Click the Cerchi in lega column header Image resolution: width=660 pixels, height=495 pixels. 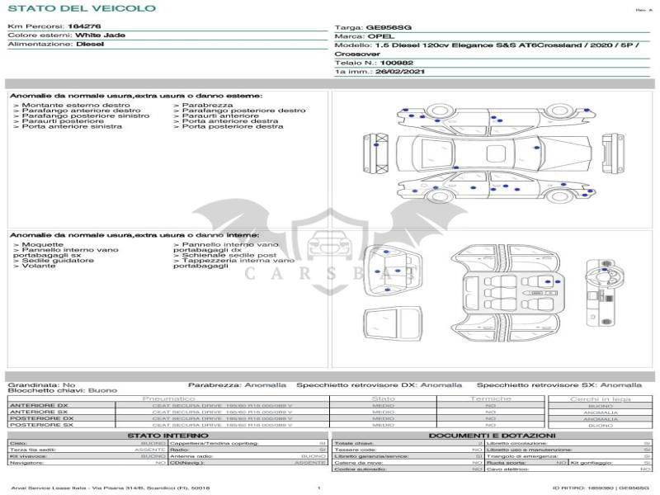pyautogui.click(x=600, y=398)
